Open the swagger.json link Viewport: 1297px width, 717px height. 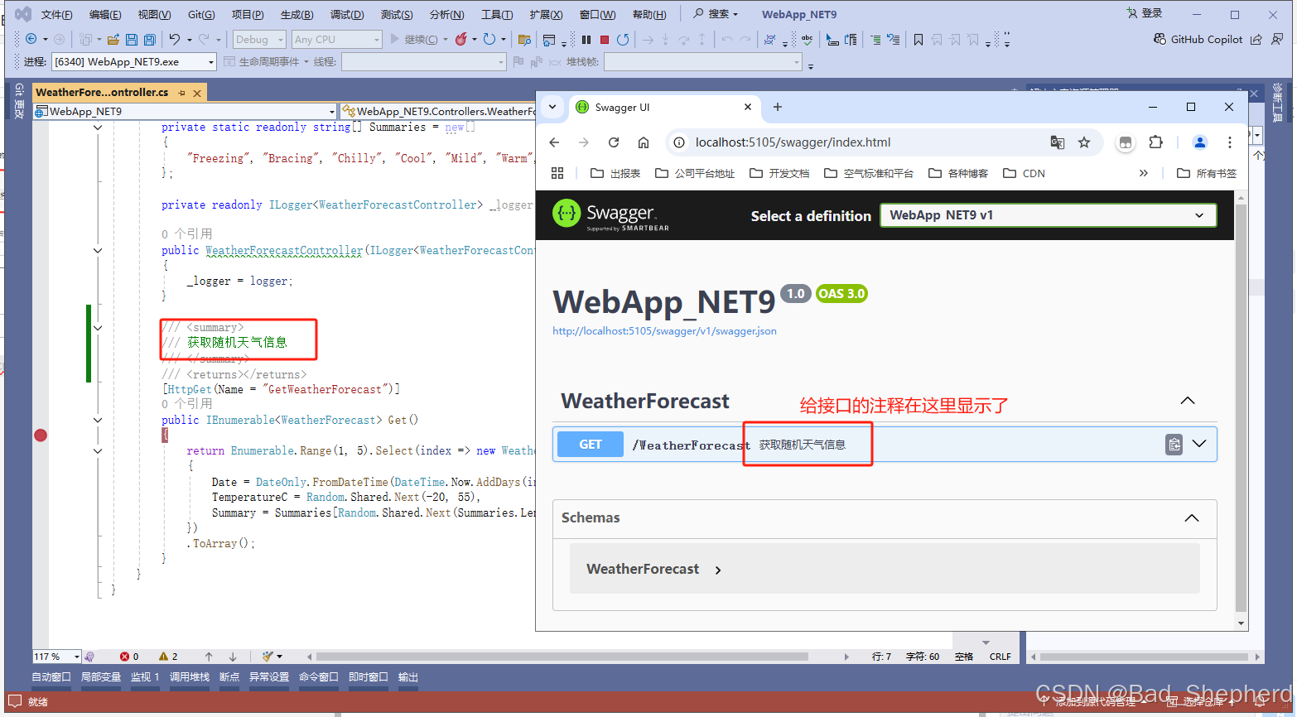pyautogui.click(x=664, y=331)
